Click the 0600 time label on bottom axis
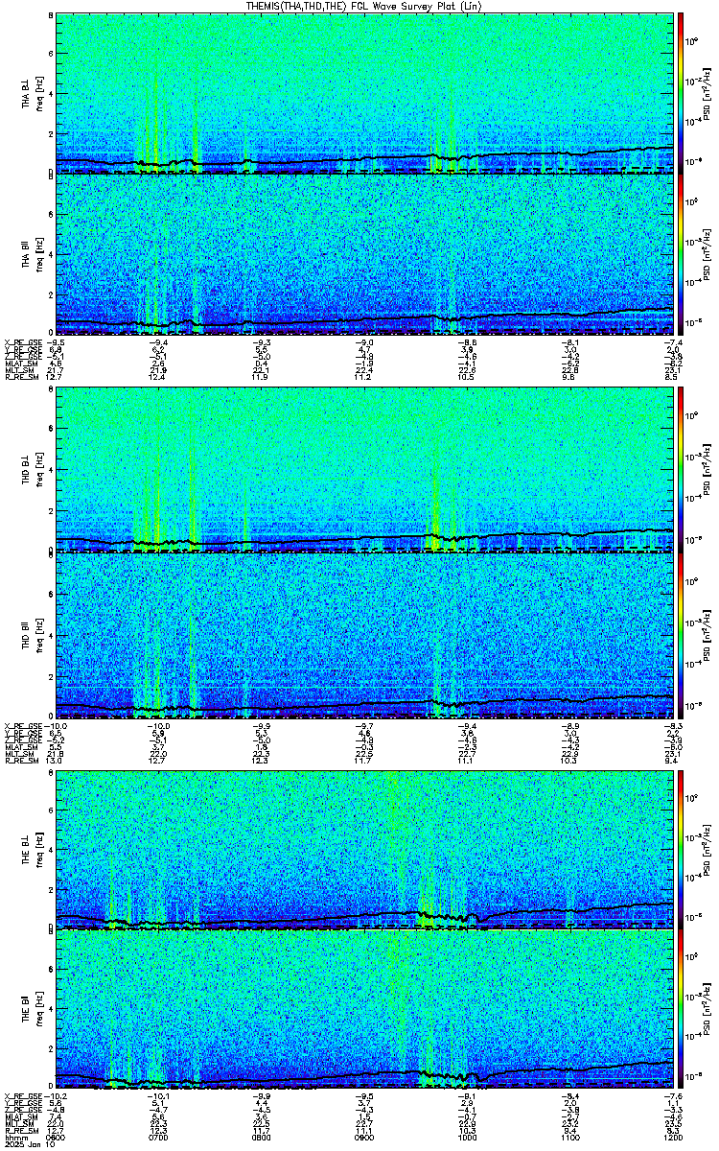The height and width of the screenshot is (1151, 719). point(57,1137)
